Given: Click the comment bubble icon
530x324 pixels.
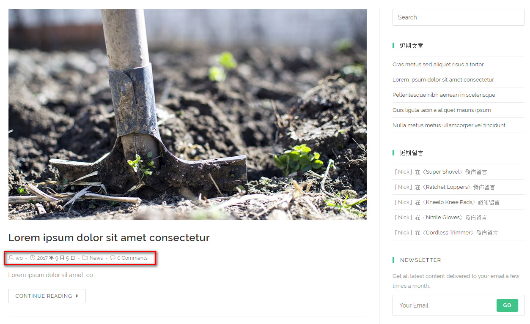Looking at the screenshot, I should tap(113, 258).
